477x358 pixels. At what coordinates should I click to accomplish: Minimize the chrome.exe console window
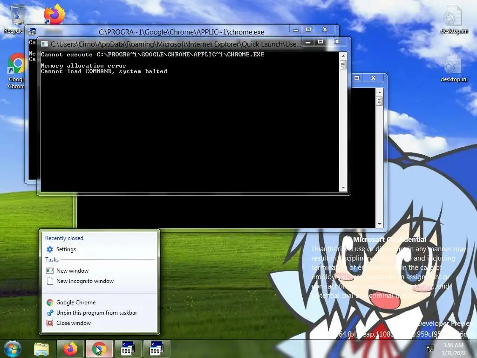point(296,30)
